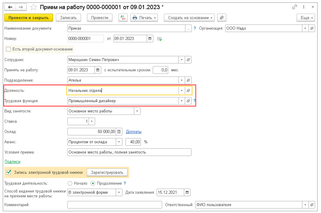Expand the Аванс type dropdown
The image size is (321, 213).
click(119, 142)
